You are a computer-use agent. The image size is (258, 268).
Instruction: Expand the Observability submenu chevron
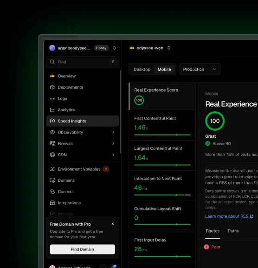coord(113,132)
